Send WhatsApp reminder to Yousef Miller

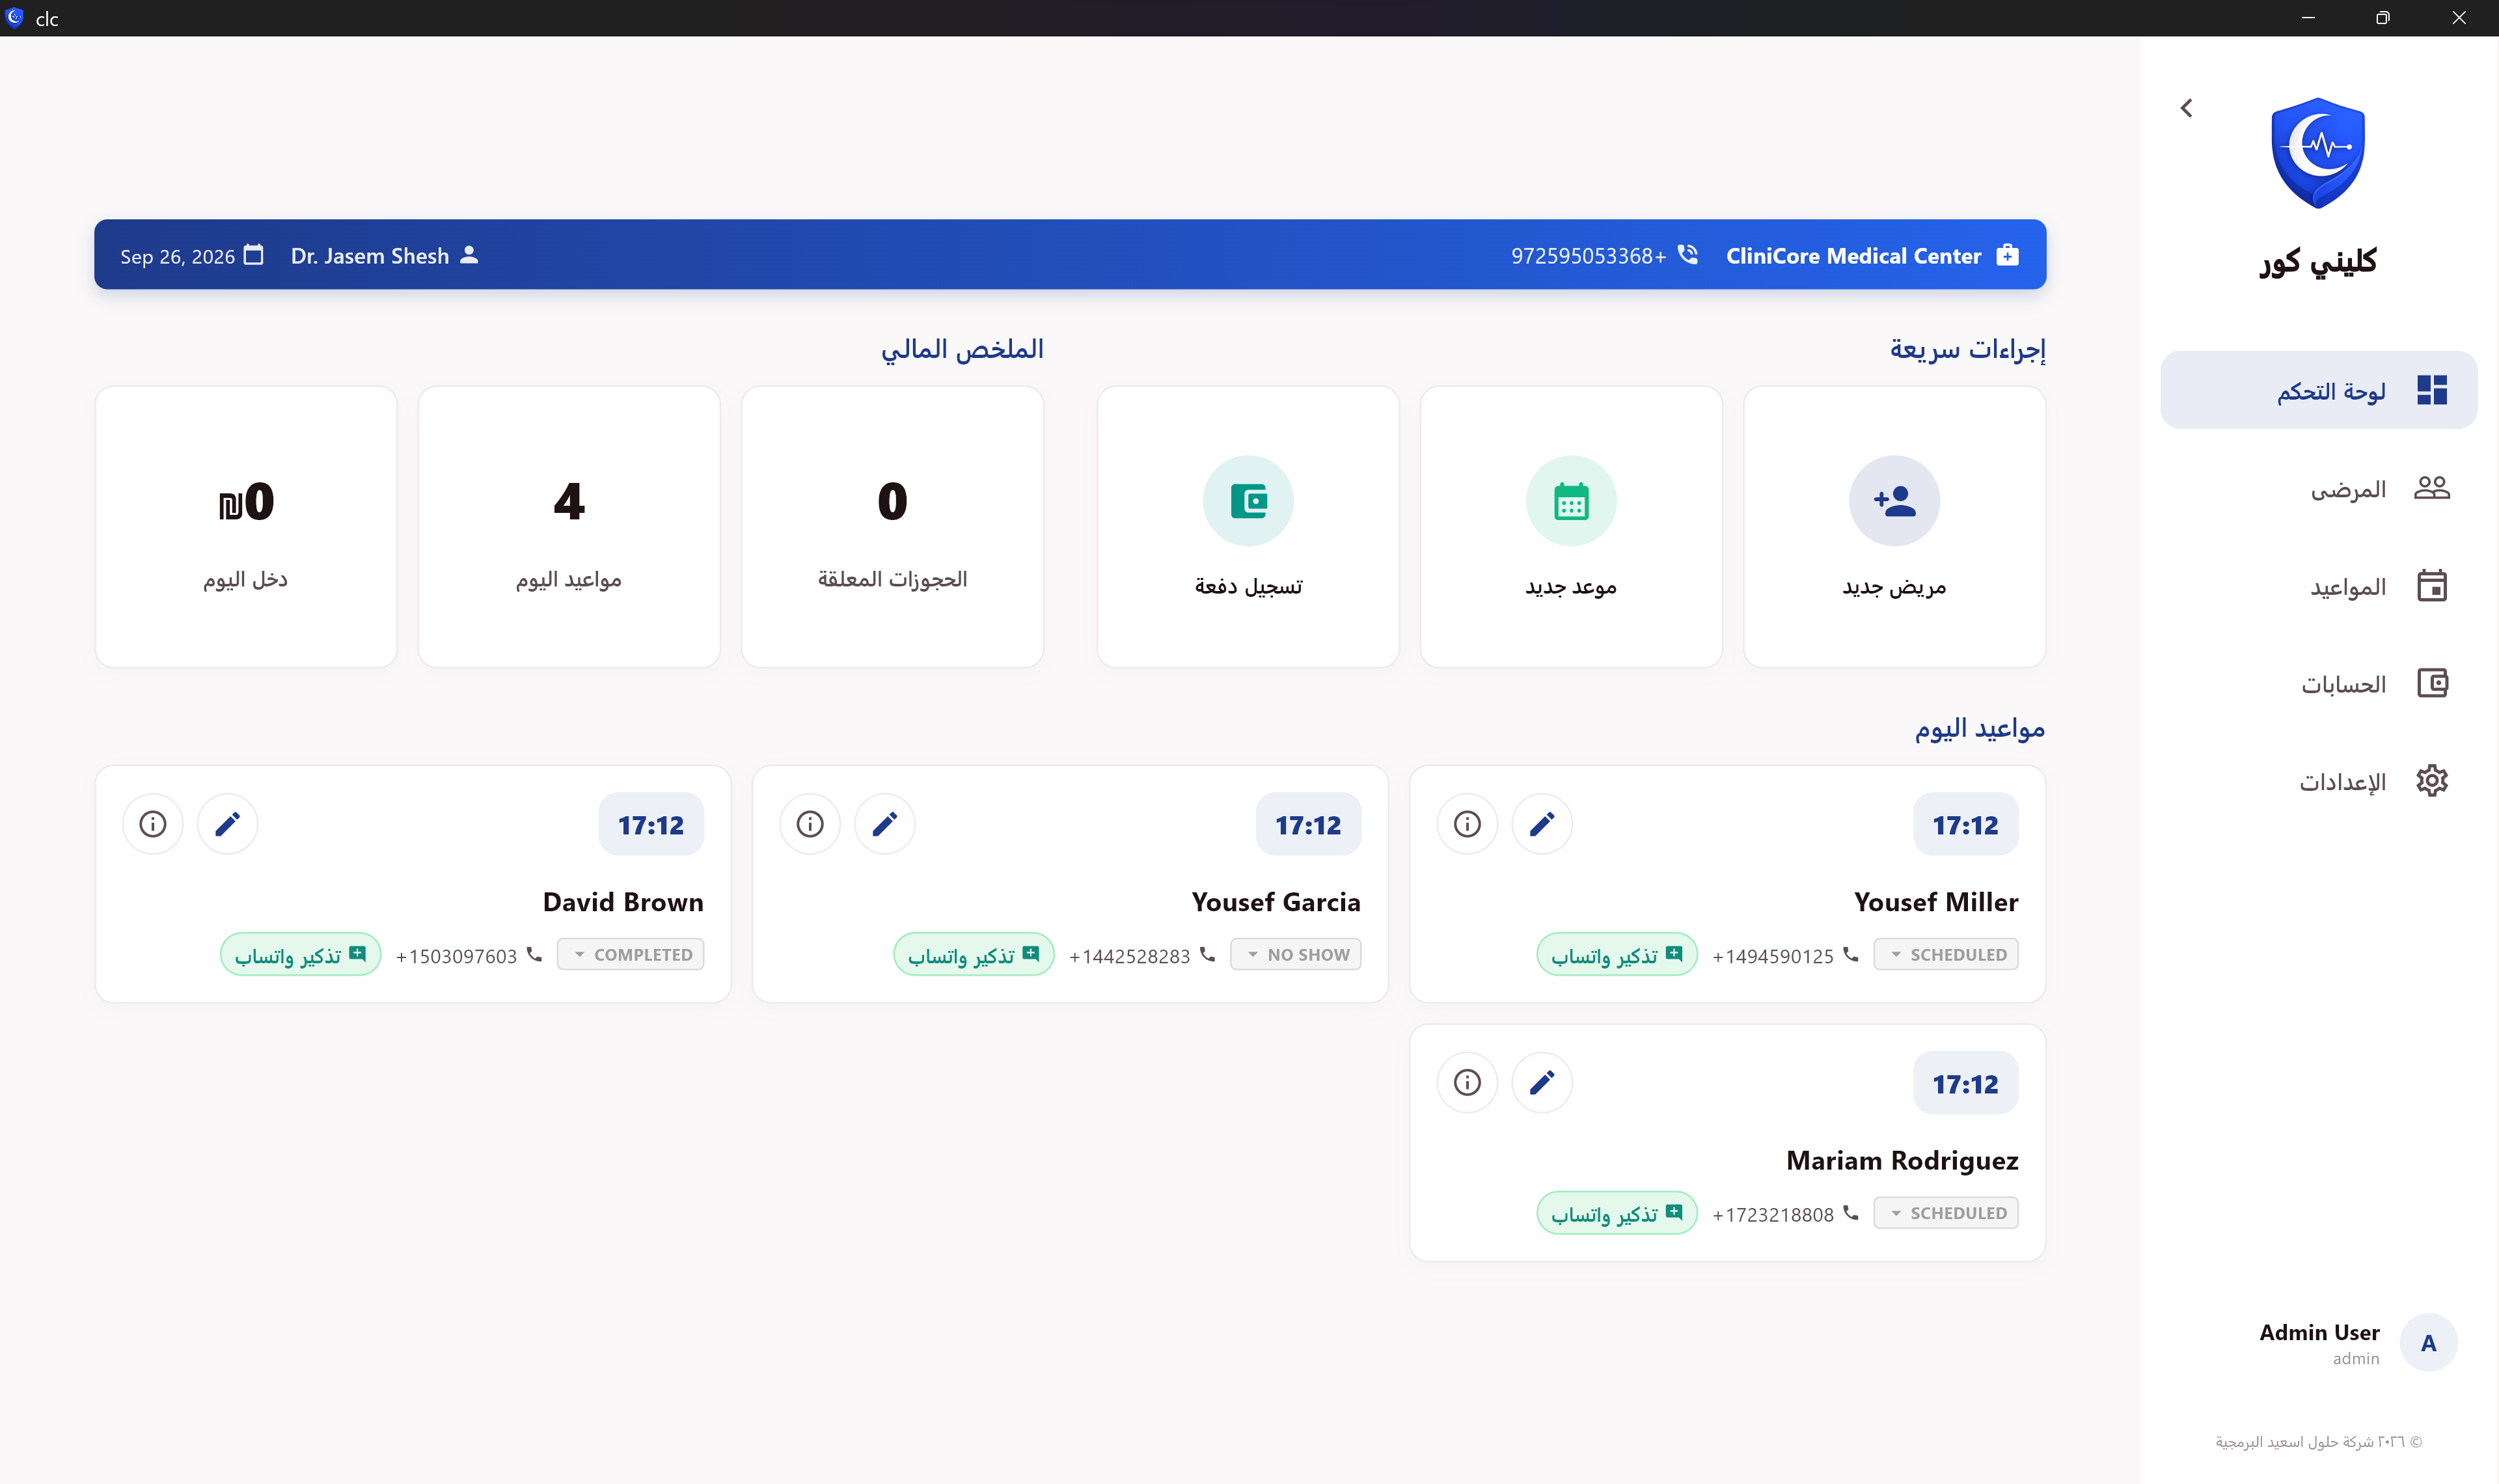point(1617,955)
